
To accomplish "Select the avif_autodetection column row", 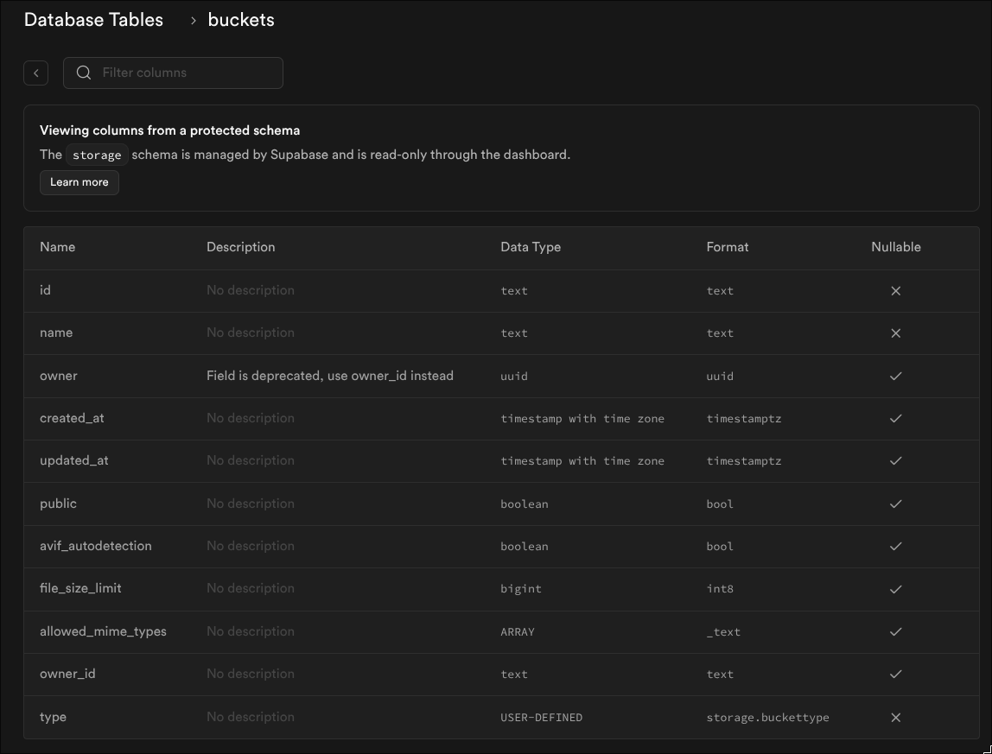I will (x=96, y=546).
